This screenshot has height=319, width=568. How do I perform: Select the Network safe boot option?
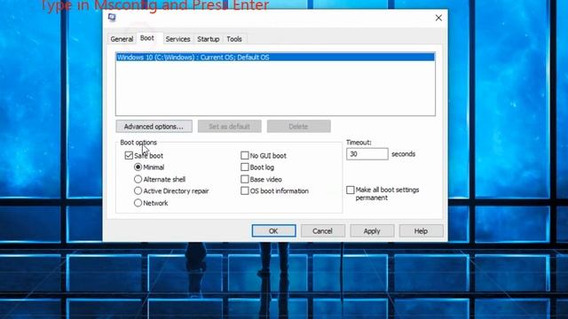click(138, 203)
